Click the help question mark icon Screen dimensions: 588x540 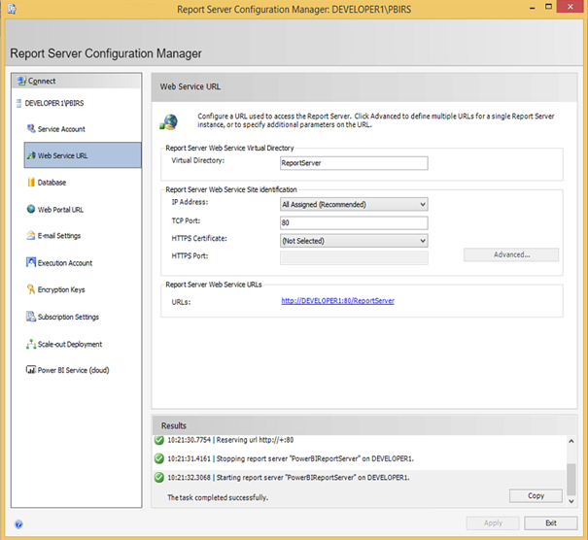[x=18, y=524]
